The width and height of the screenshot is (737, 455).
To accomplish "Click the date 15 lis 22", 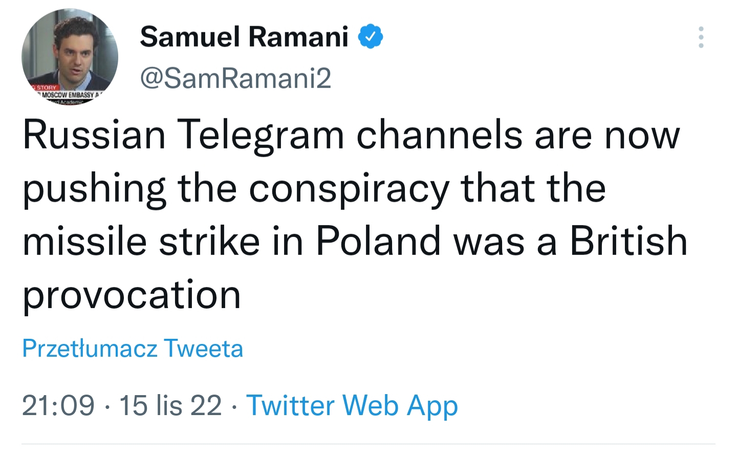I will pyautogui.click(x=170, y=406).
